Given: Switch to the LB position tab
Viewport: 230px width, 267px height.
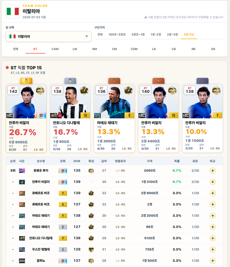Looking at the screenshot, I should (154, 49).
